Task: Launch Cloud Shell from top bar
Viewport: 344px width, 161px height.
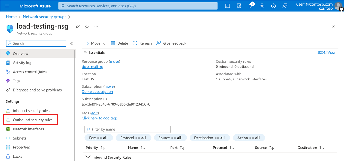Action: click(227, 6)
